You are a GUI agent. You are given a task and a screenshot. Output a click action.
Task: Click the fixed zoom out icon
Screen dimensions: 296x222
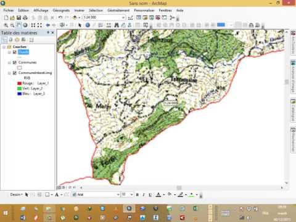pyautogui.click(x=39, y=25)
